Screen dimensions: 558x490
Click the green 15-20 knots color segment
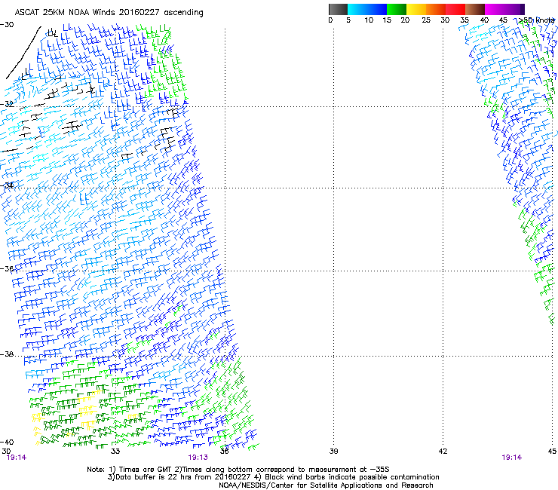tap(397, 9)
